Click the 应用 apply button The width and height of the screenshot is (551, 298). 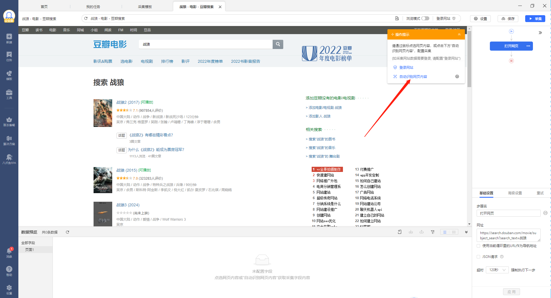[511, 292]
